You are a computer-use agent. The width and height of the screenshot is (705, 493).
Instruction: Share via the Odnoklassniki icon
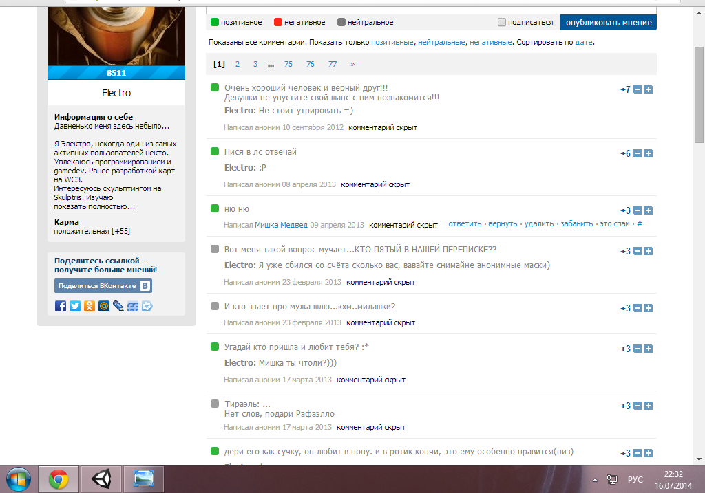point(90,306)
